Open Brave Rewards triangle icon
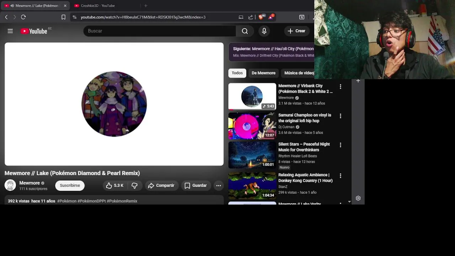 click(x=271, y=17)
